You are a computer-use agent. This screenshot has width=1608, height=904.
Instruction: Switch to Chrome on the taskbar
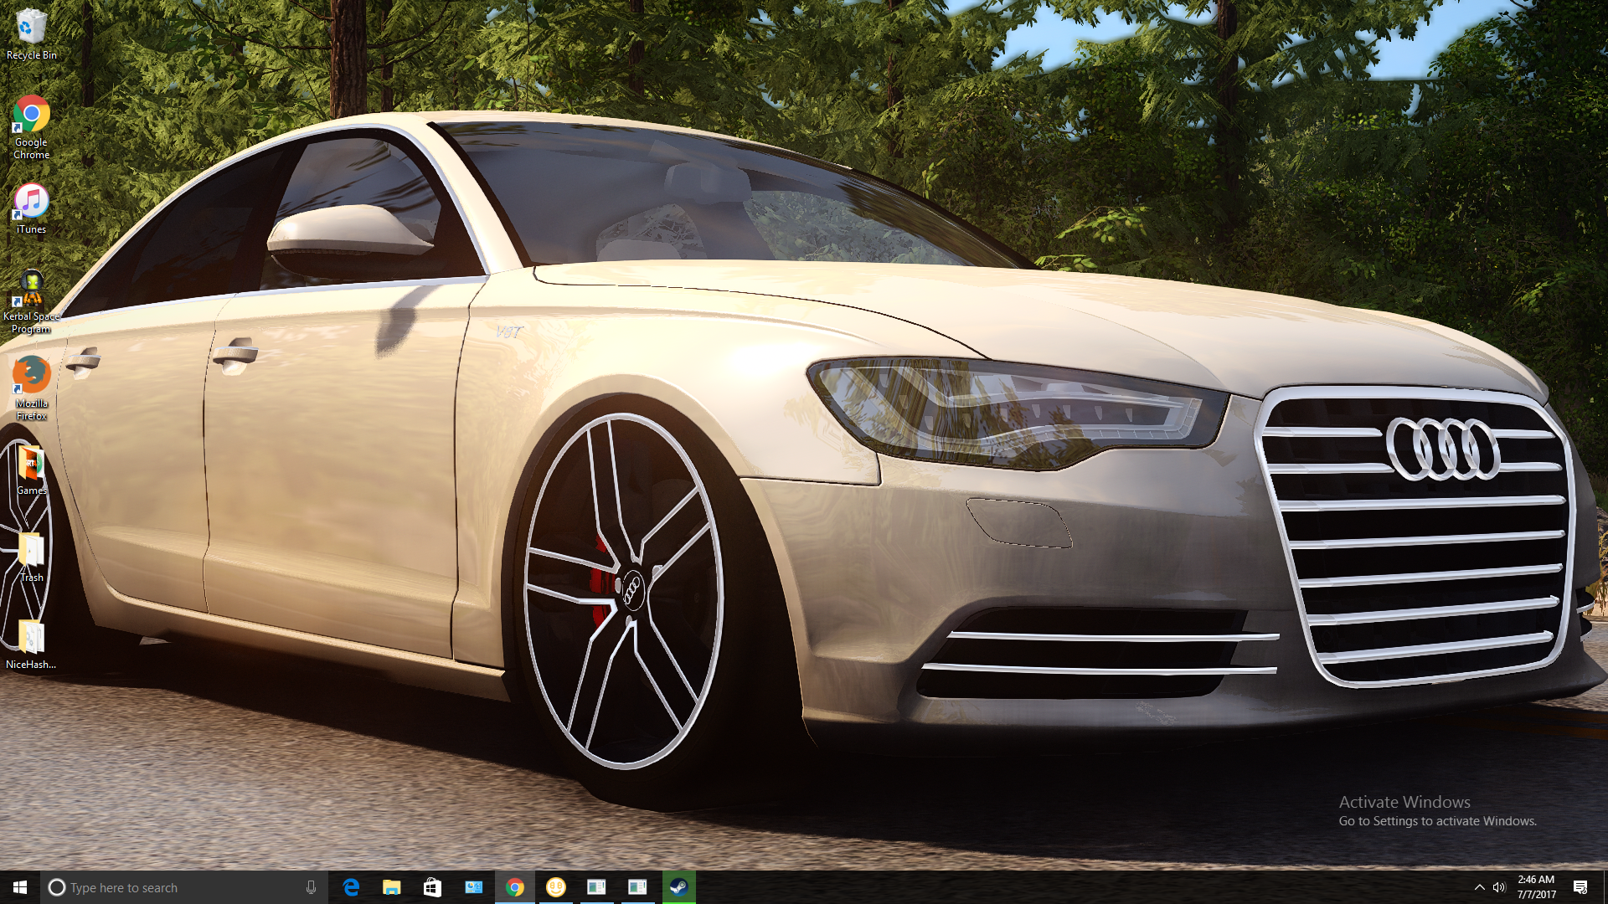pos(515,887)
